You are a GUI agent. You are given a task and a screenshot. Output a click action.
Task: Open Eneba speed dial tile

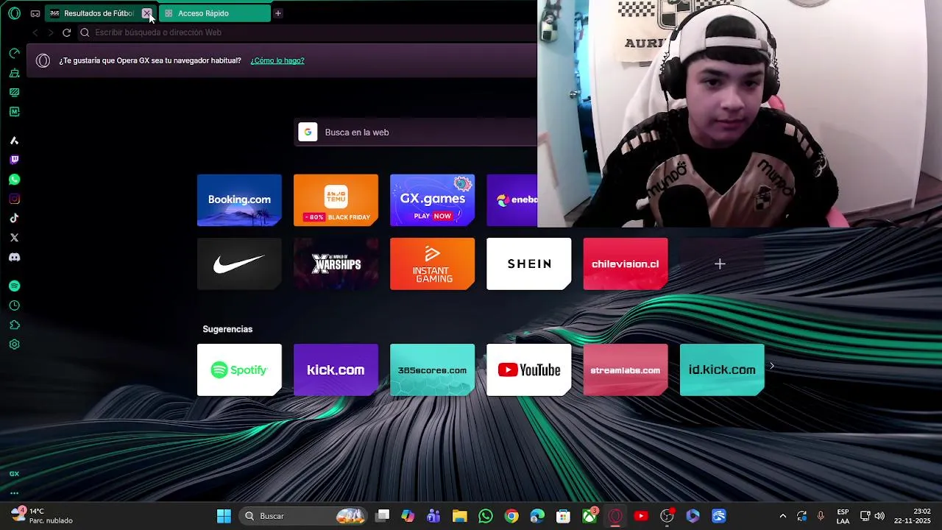512,200
